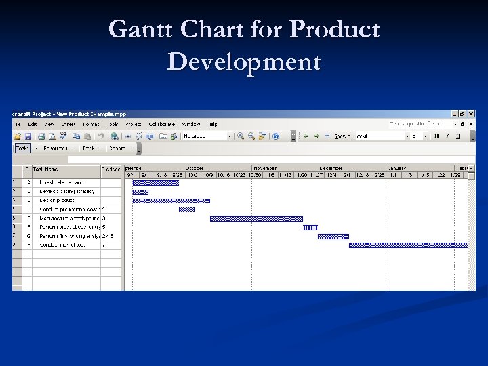Click the Tasks guide button
Screen dimensions: 488x366
(x=23, y=148)
